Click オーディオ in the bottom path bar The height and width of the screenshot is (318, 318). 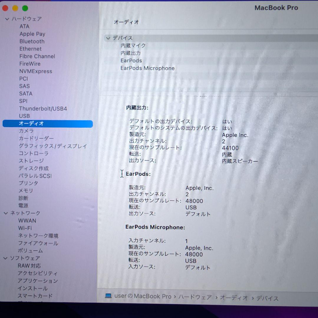coord(234,298)
